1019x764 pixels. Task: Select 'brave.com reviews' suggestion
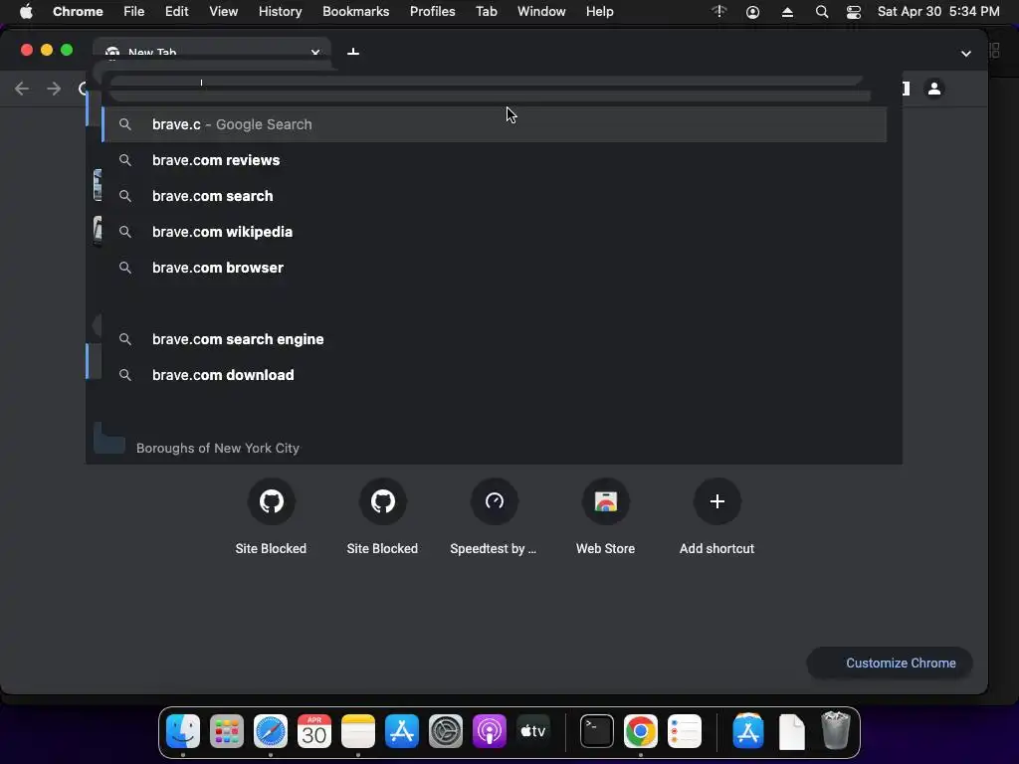pos(495,160)
